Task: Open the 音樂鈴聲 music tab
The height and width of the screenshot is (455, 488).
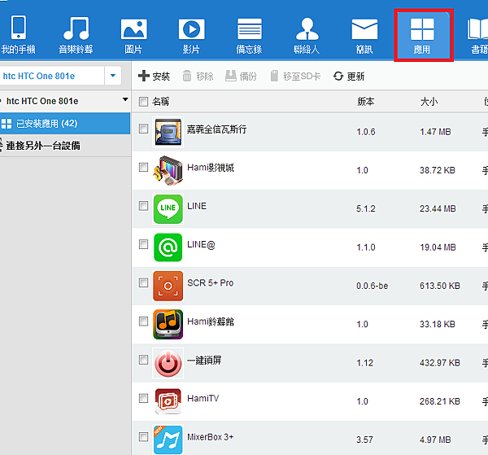Action: coord(76,35)
